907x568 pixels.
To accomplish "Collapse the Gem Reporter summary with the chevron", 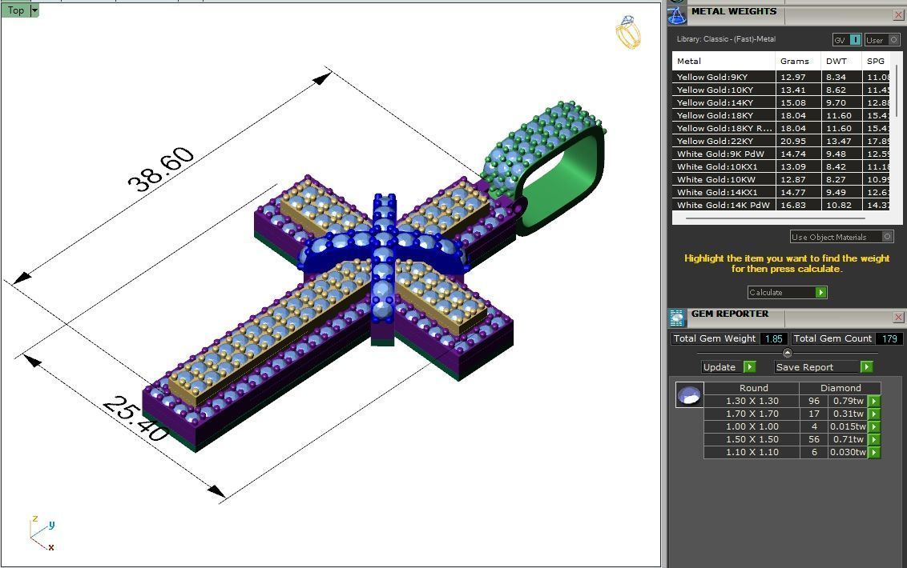I will point(788,353).
